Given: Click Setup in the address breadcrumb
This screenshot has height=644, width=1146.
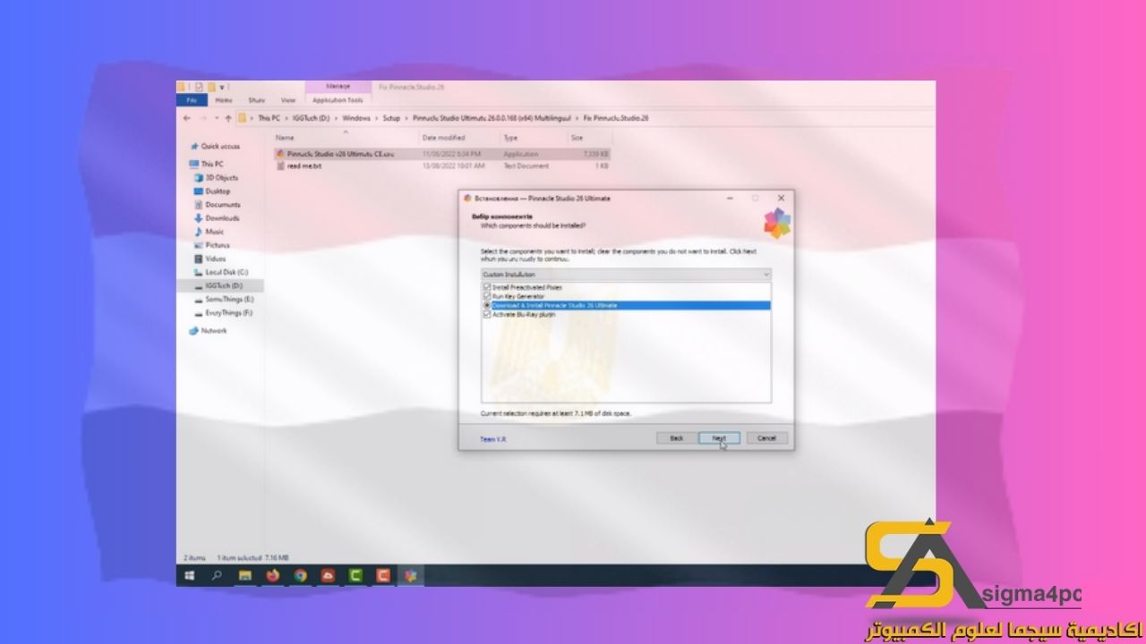Looking at the screenshot, I should tap(391, 118).
